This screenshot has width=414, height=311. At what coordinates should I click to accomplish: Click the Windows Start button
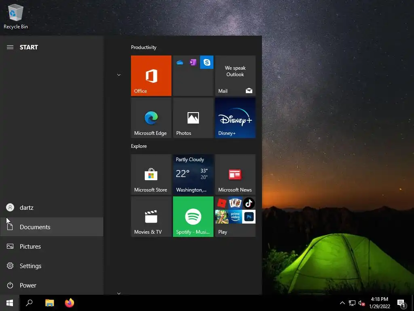(10, 303)
